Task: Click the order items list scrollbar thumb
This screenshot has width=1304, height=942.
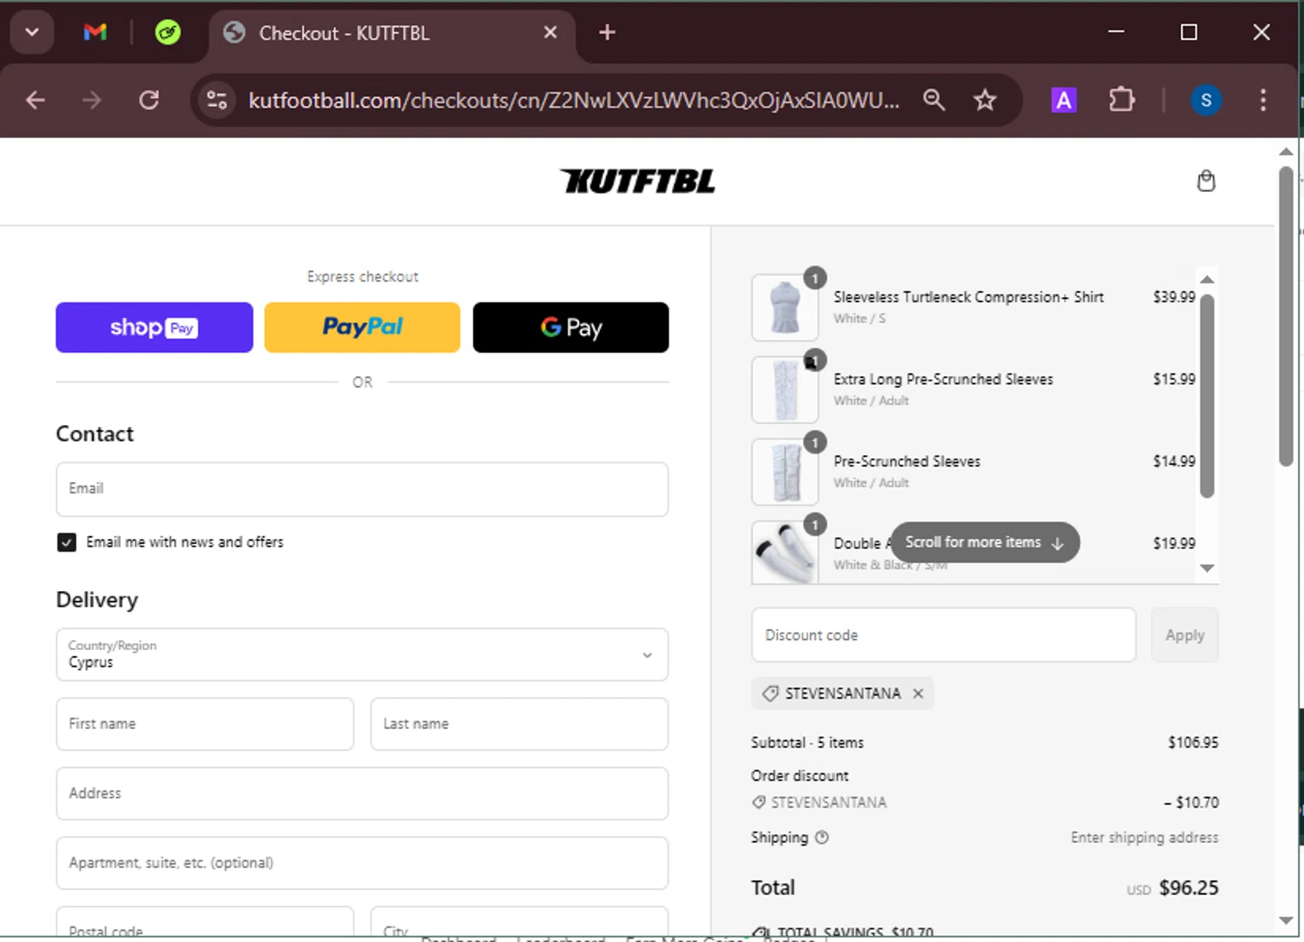Action: (x=1207, y=395)
